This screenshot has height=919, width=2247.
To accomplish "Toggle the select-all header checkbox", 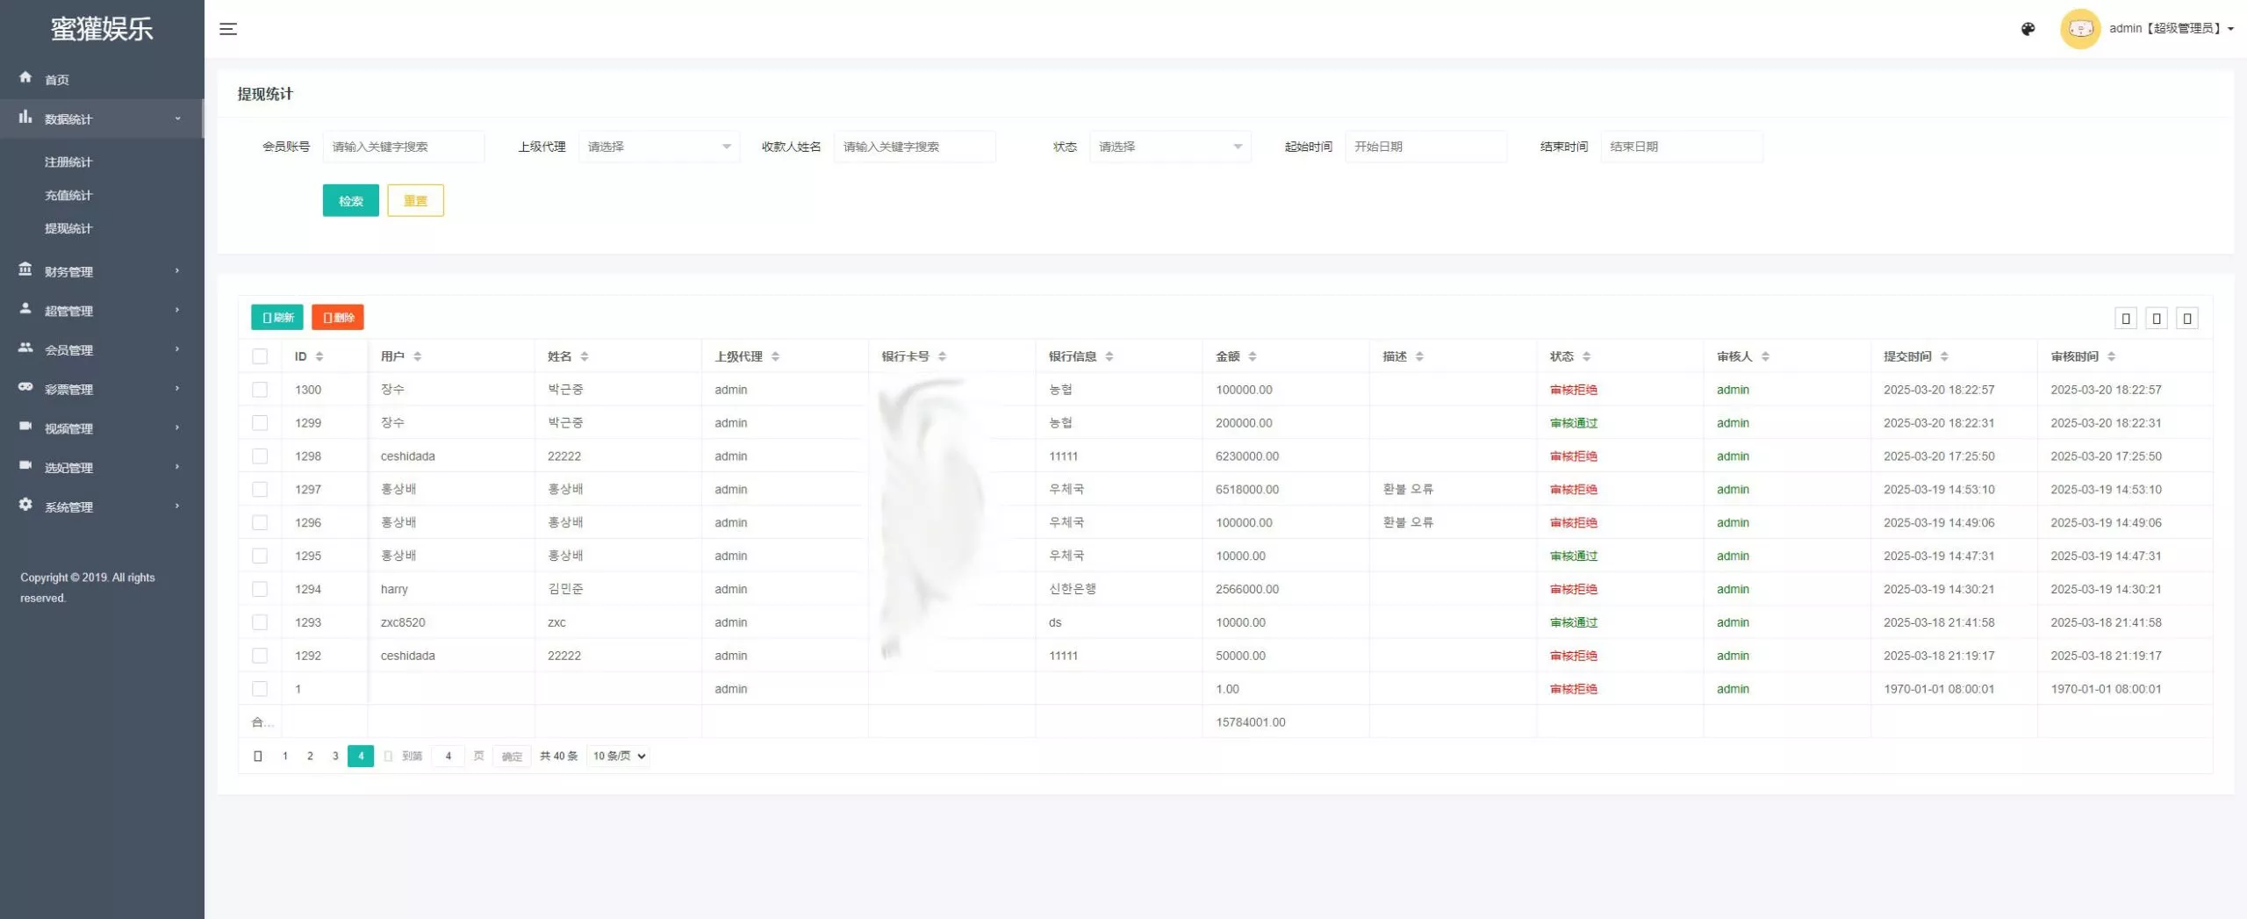I will [260, 356].
